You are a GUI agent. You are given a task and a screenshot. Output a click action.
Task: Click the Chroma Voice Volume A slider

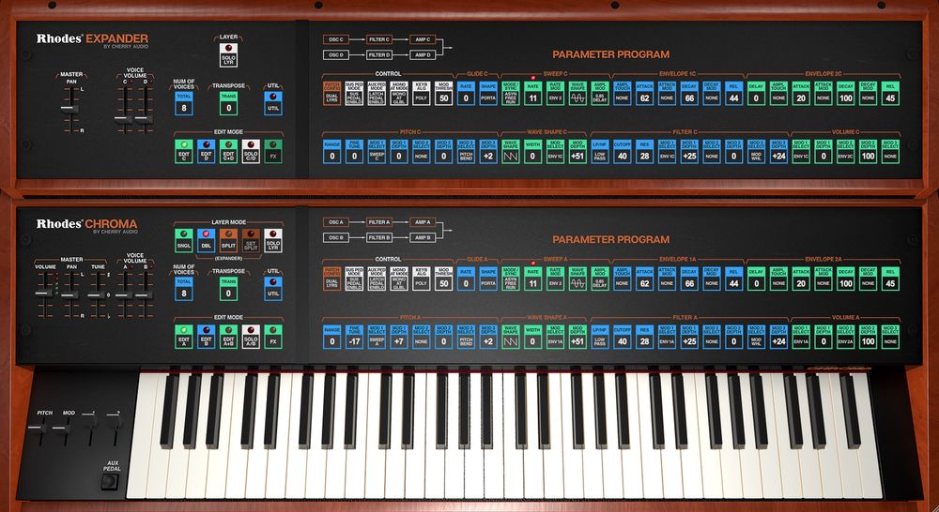[x=123, y=295]
